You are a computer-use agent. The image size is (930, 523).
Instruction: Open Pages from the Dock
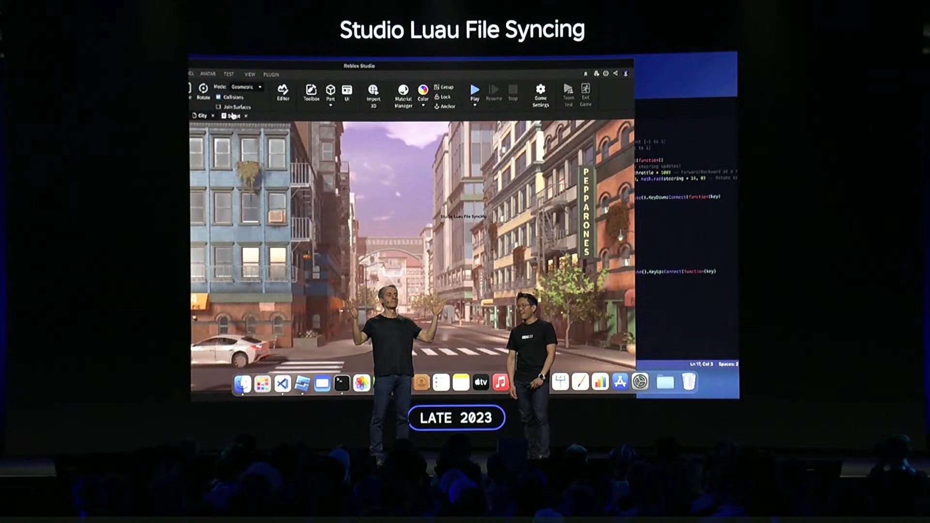tap(580, 382)
